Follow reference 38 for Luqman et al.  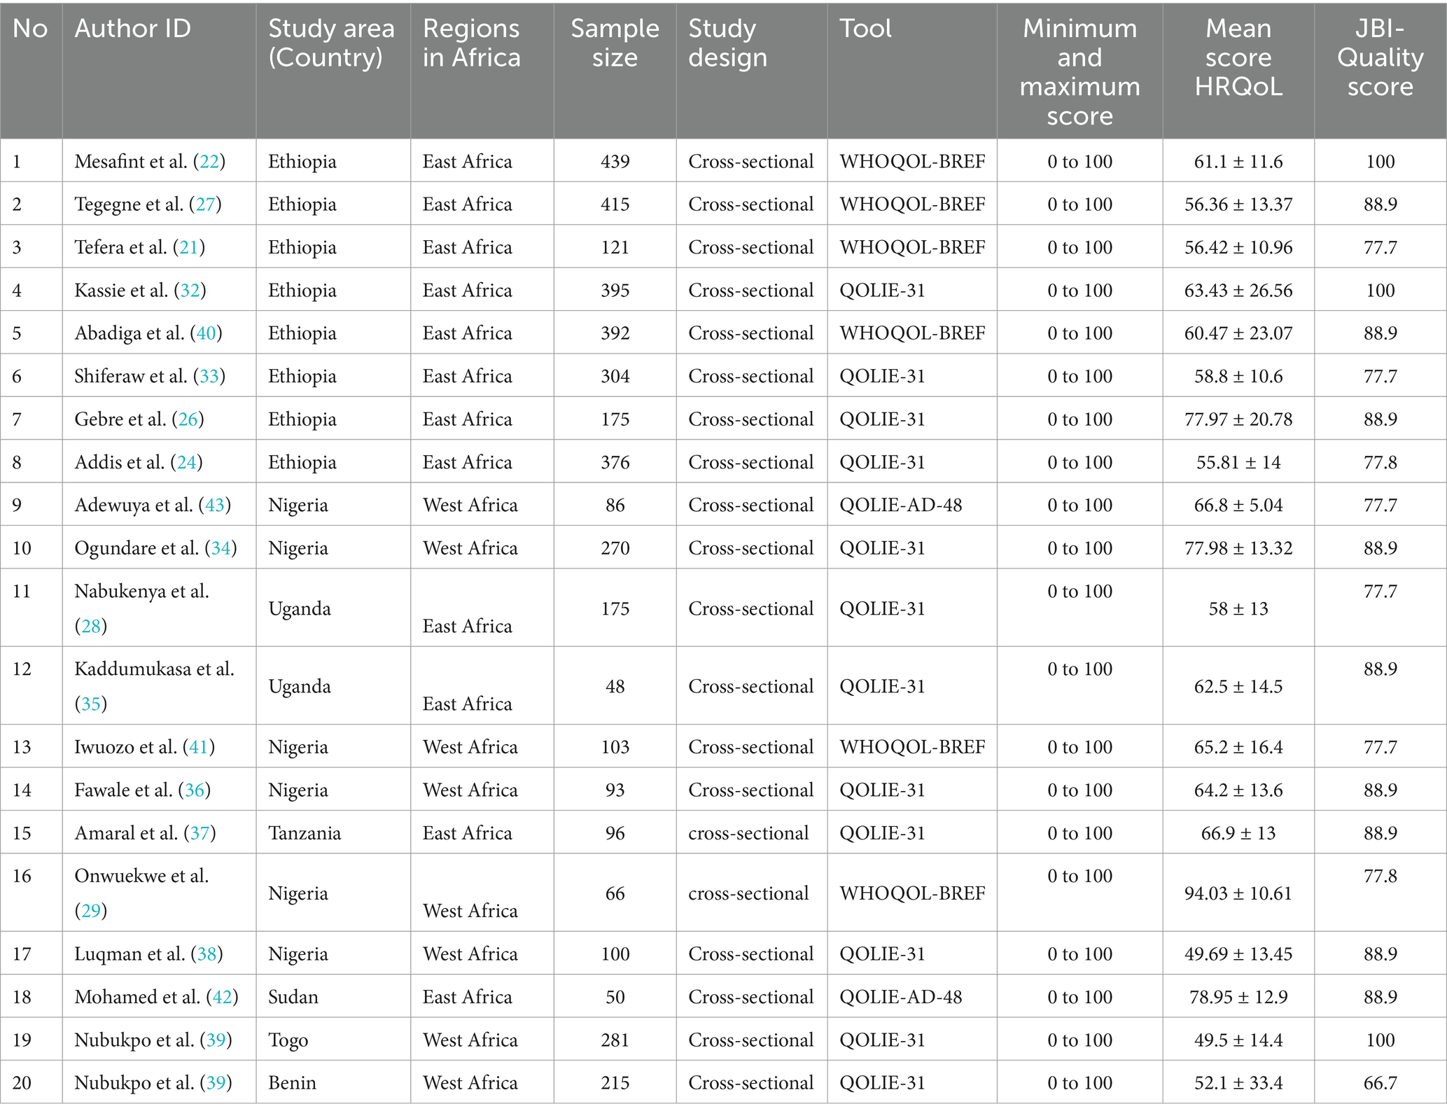(207, 954)
